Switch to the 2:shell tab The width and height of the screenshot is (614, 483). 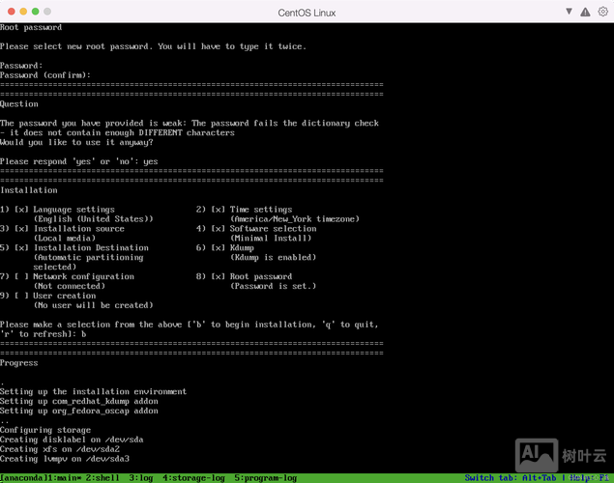[x=102, y=478]
